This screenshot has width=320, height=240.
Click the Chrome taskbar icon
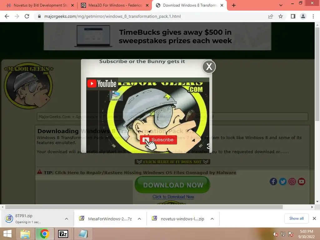click(x=44, y=234)
